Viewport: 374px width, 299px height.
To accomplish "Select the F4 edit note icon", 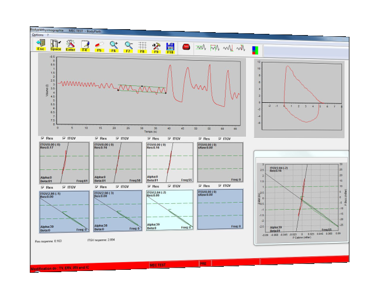I will tap(85, 46).
